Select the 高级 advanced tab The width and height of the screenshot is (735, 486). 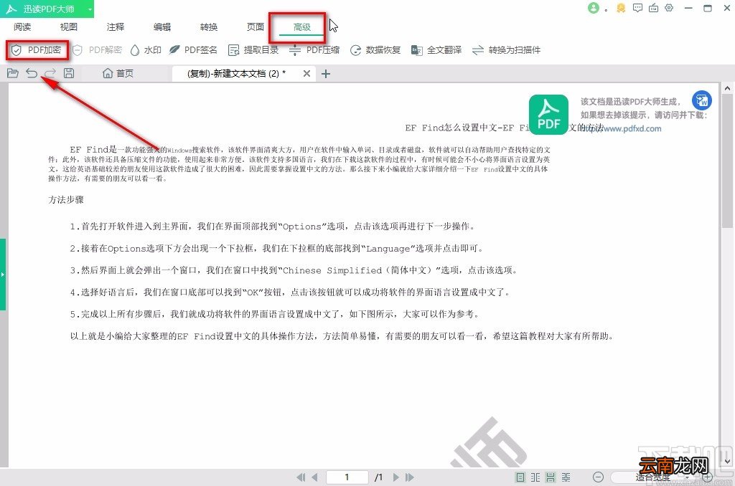click(x=302, y=27)
